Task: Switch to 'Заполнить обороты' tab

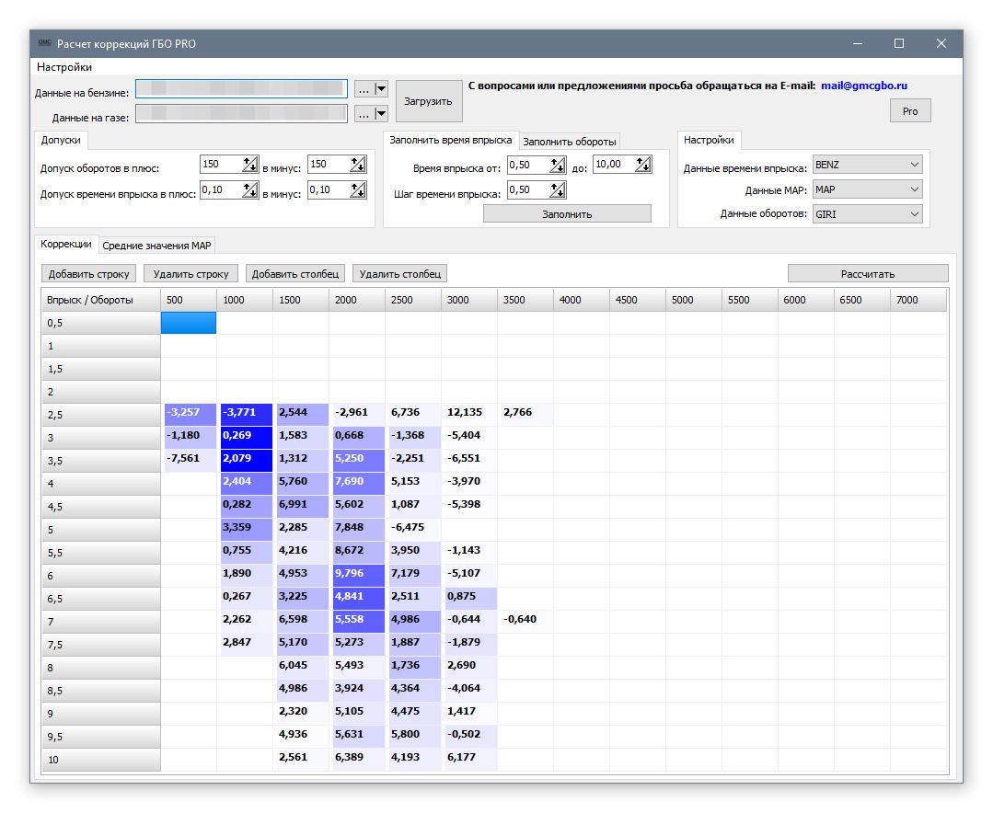Action: [570, 142]
